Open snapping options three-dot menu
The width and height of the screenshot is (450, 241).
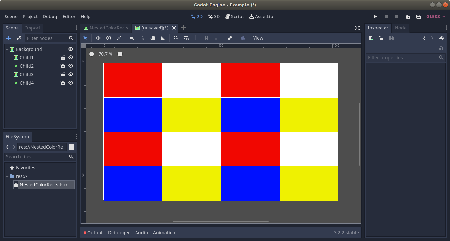[x=195, y=38]
